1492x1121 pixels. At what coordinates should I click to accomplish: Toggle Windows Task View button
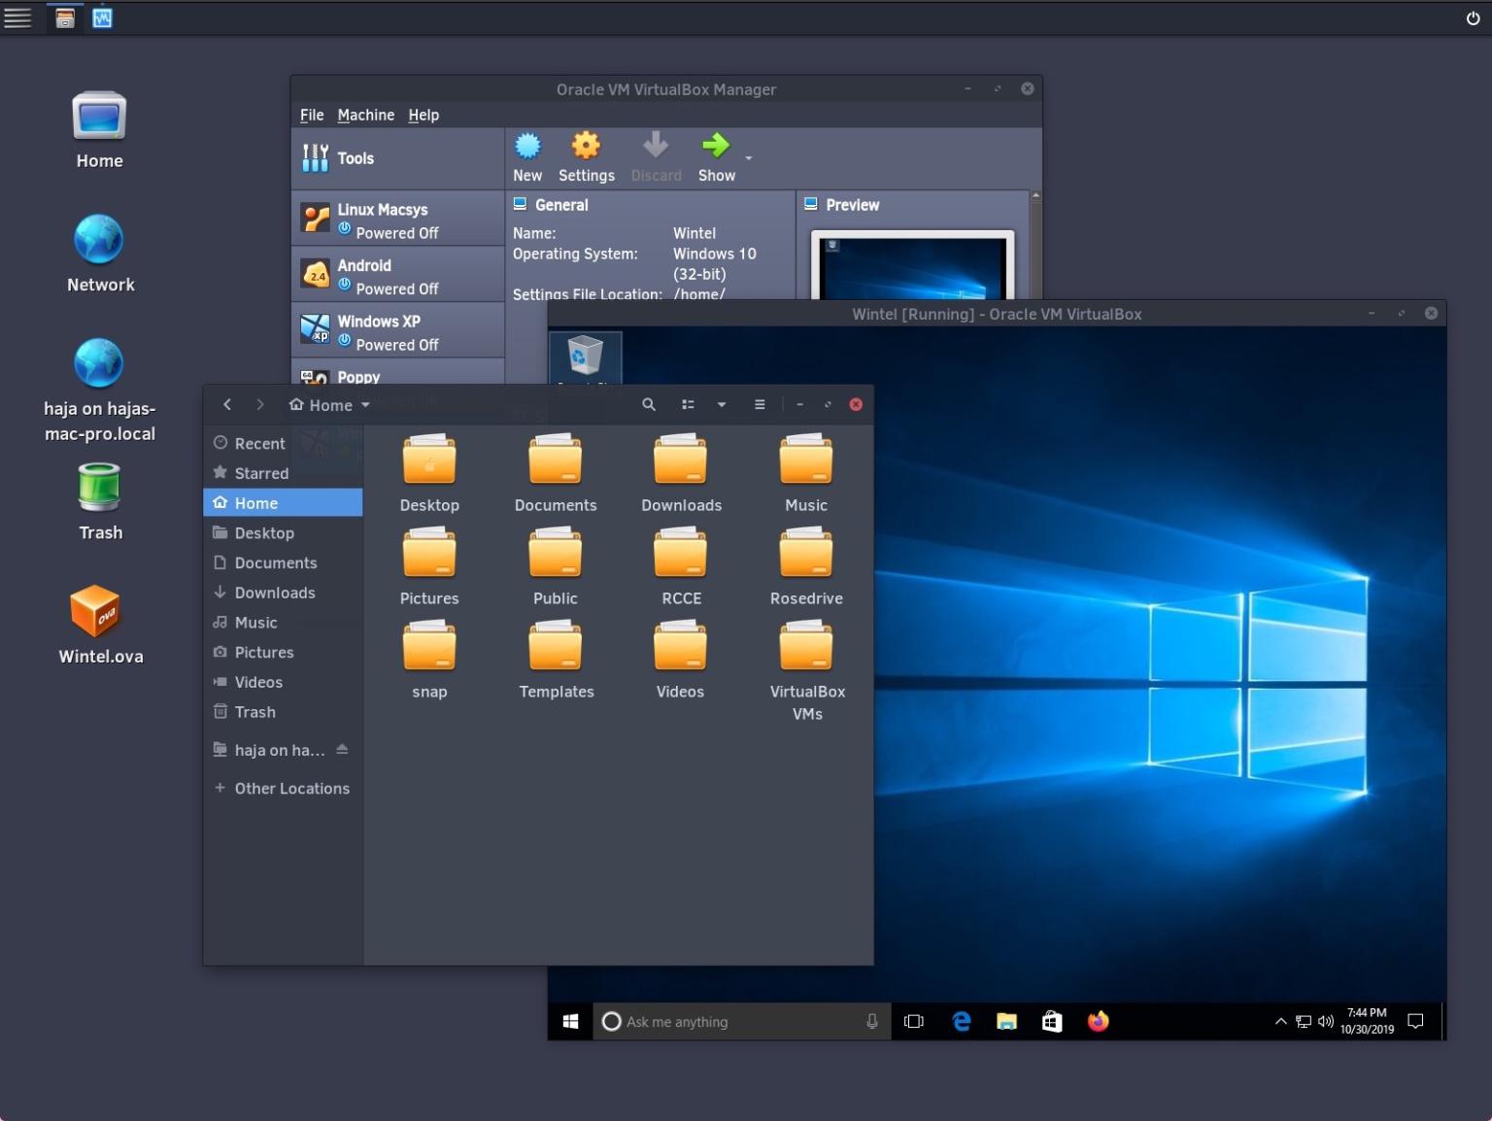[914, 1021]
